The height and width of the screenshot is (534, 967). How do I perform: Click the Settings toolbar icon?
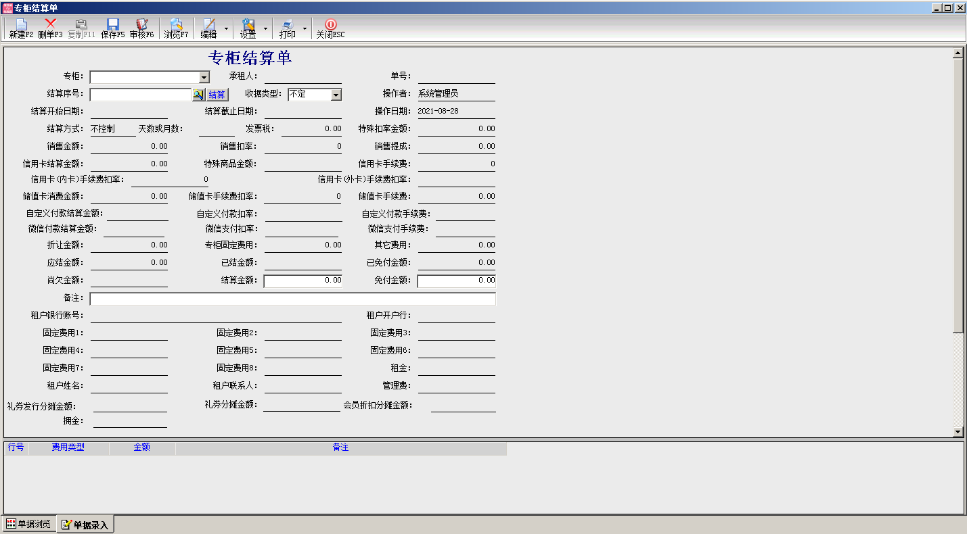click(x=248, y=28)
